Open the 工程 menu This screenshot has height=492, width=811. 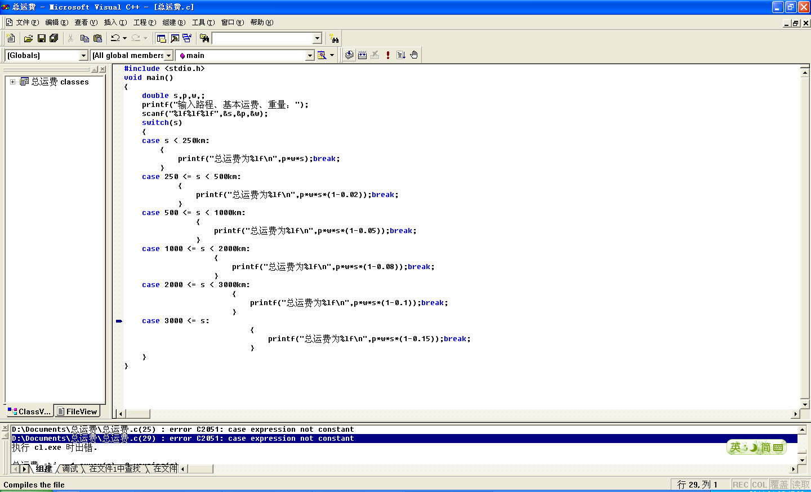145,23
